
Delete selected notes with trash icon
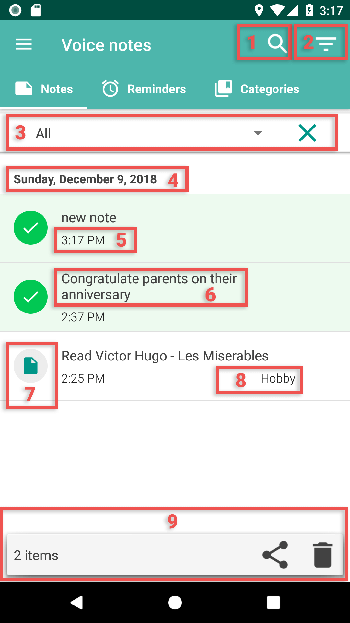322,555
